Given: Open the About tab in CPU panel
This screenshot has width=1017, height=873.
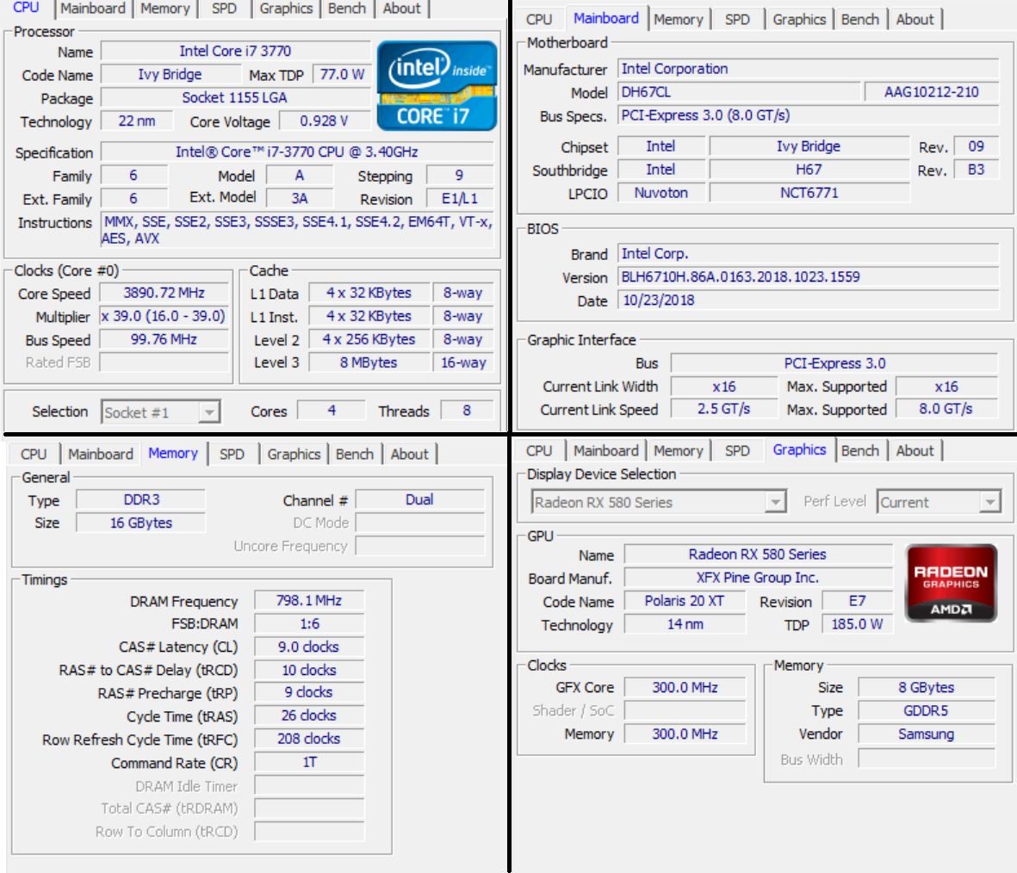Looking at the screenshot, I should [401, 9].
